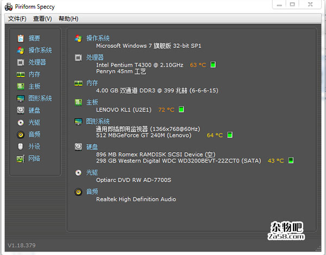This screenshot has height=255, width=326.
Task: Click the Windows flag icon beside sidebar 操作系统
Action: pos(21,51)
